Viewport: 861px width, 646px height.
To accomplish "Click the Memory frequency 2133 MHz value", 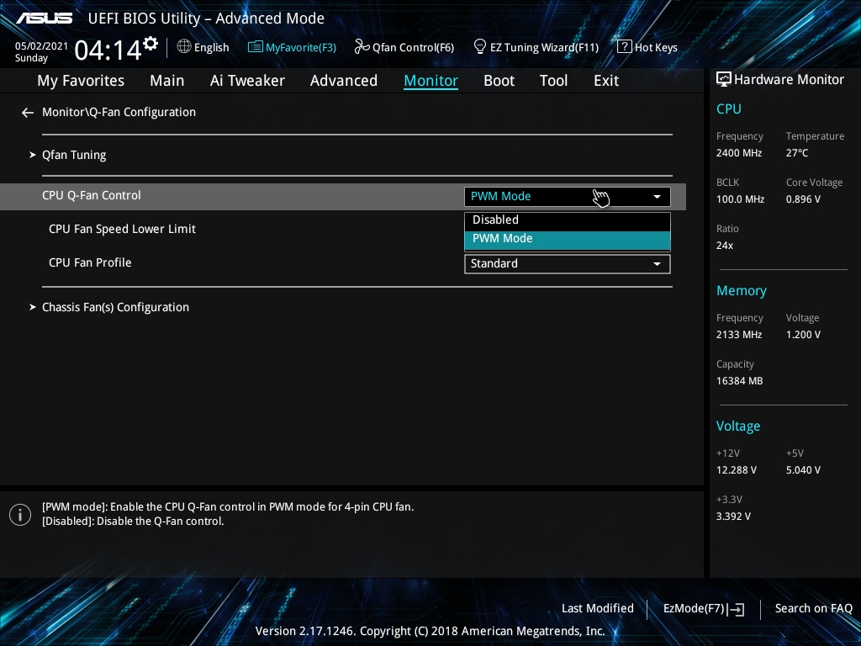I will (x=738, y=334).
